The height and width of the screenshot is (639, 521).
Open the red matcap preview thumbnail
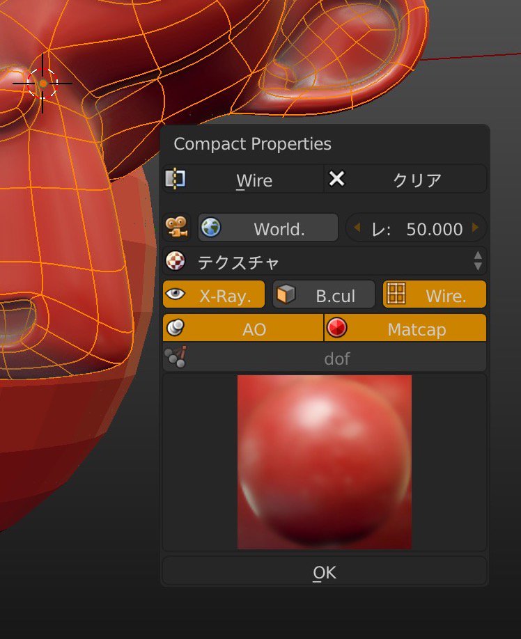tap(325, 462)
